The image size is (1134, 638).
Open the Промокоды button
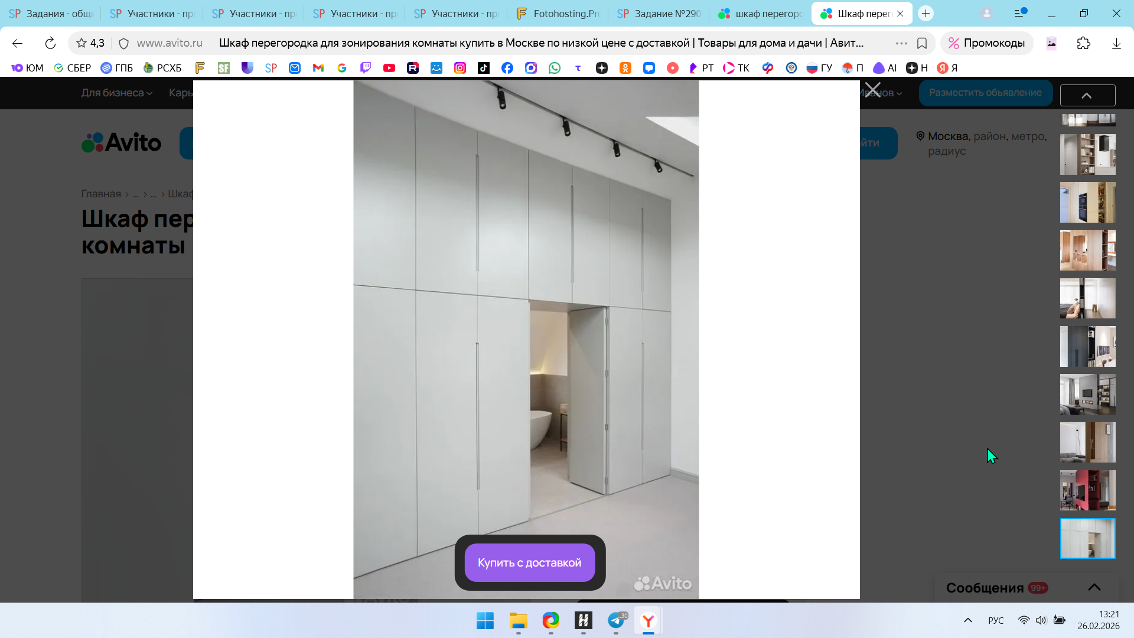(x=986, y=43)
